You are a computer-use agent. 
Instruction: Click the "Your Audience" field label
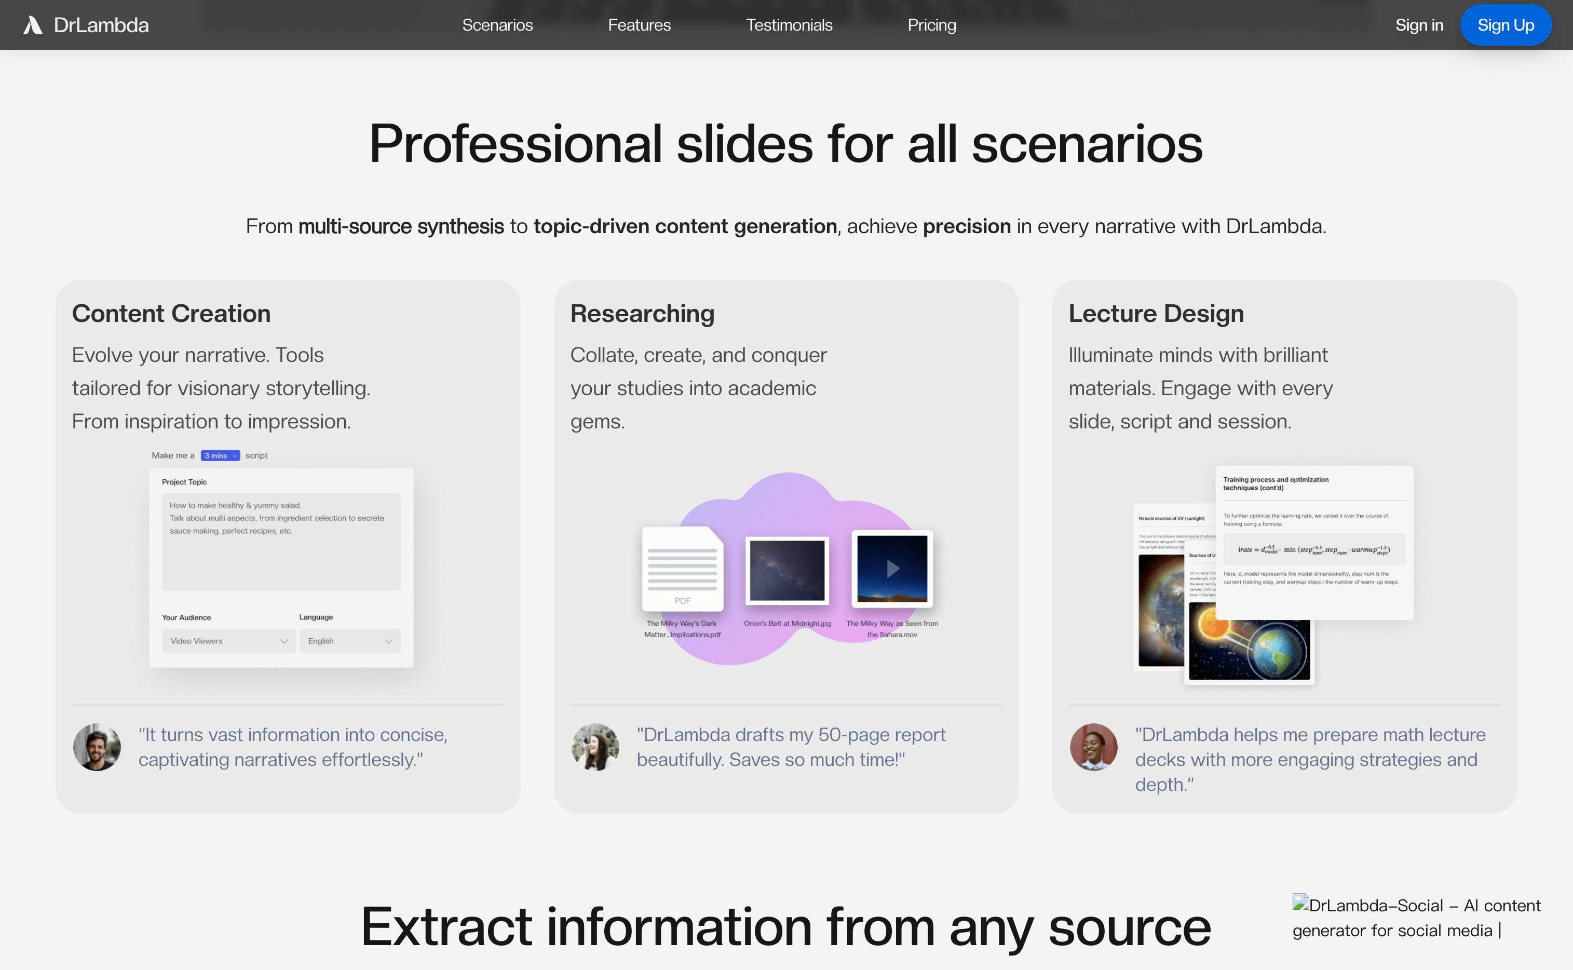pos(186,617)
